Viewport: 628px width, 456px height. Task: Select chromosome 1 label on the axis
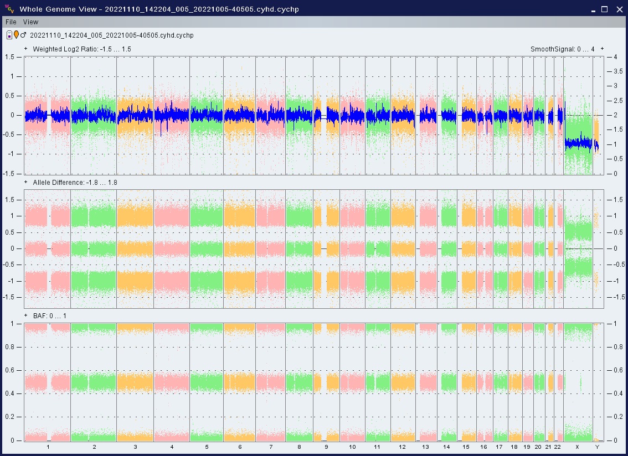click(48, 447)
